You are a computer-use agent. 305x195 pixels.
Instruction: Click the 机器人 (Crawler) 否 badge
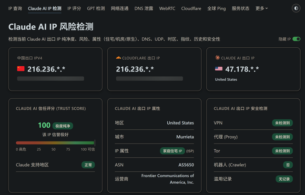coord(288,165)
